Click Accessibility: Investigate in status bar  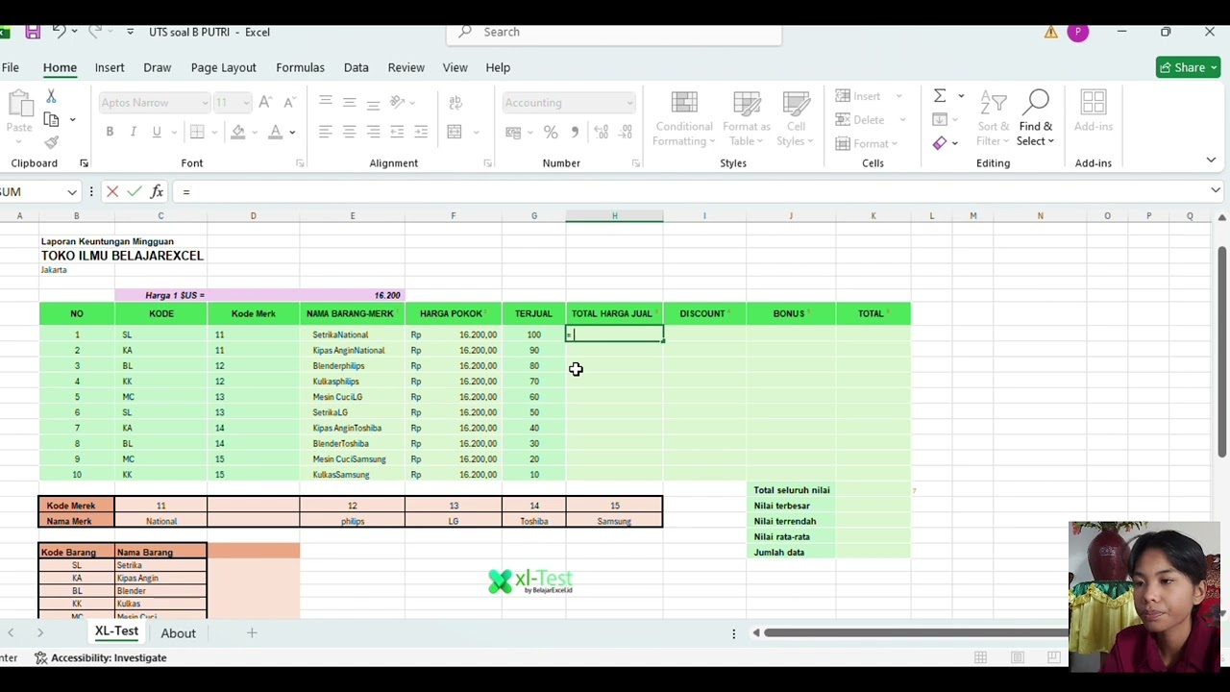tap(100, 657)
